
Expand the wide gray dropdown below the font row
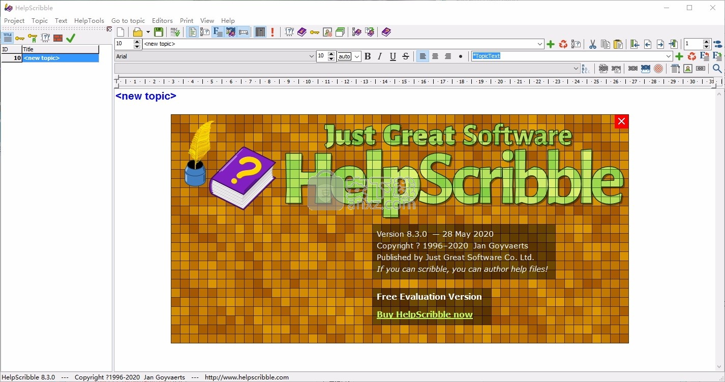(576, 69)
